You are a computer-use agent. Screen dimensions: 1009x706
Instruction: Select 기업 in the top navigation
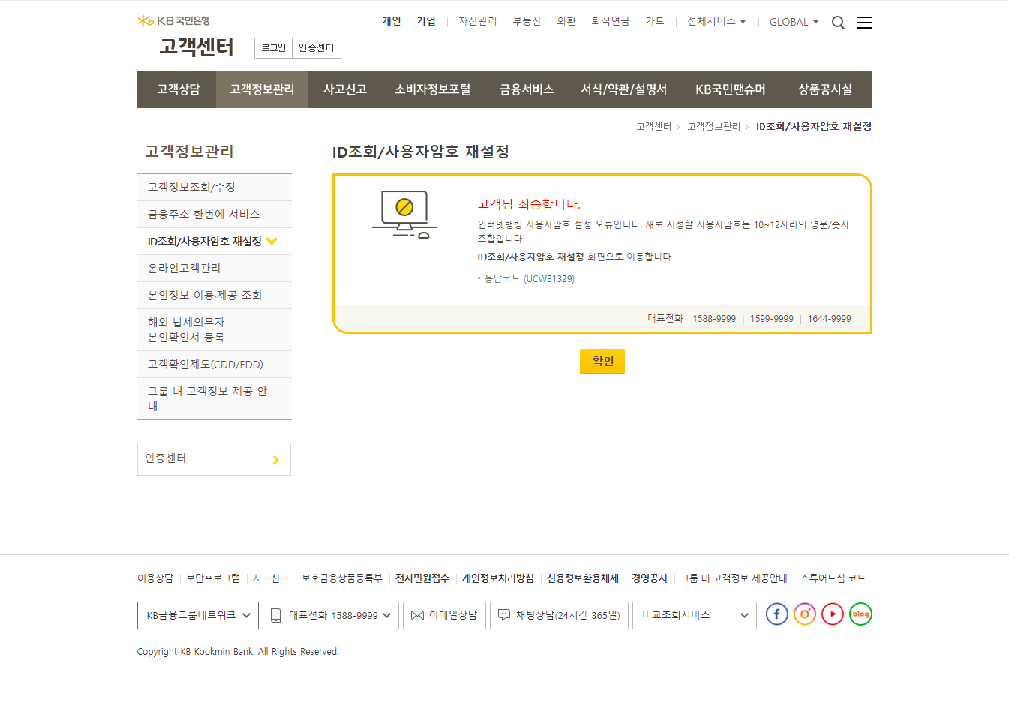(x=426, y=21)
